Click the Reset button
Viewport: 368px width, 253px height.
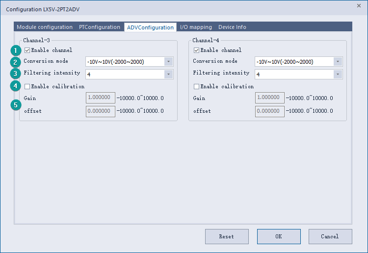[227, 236]
